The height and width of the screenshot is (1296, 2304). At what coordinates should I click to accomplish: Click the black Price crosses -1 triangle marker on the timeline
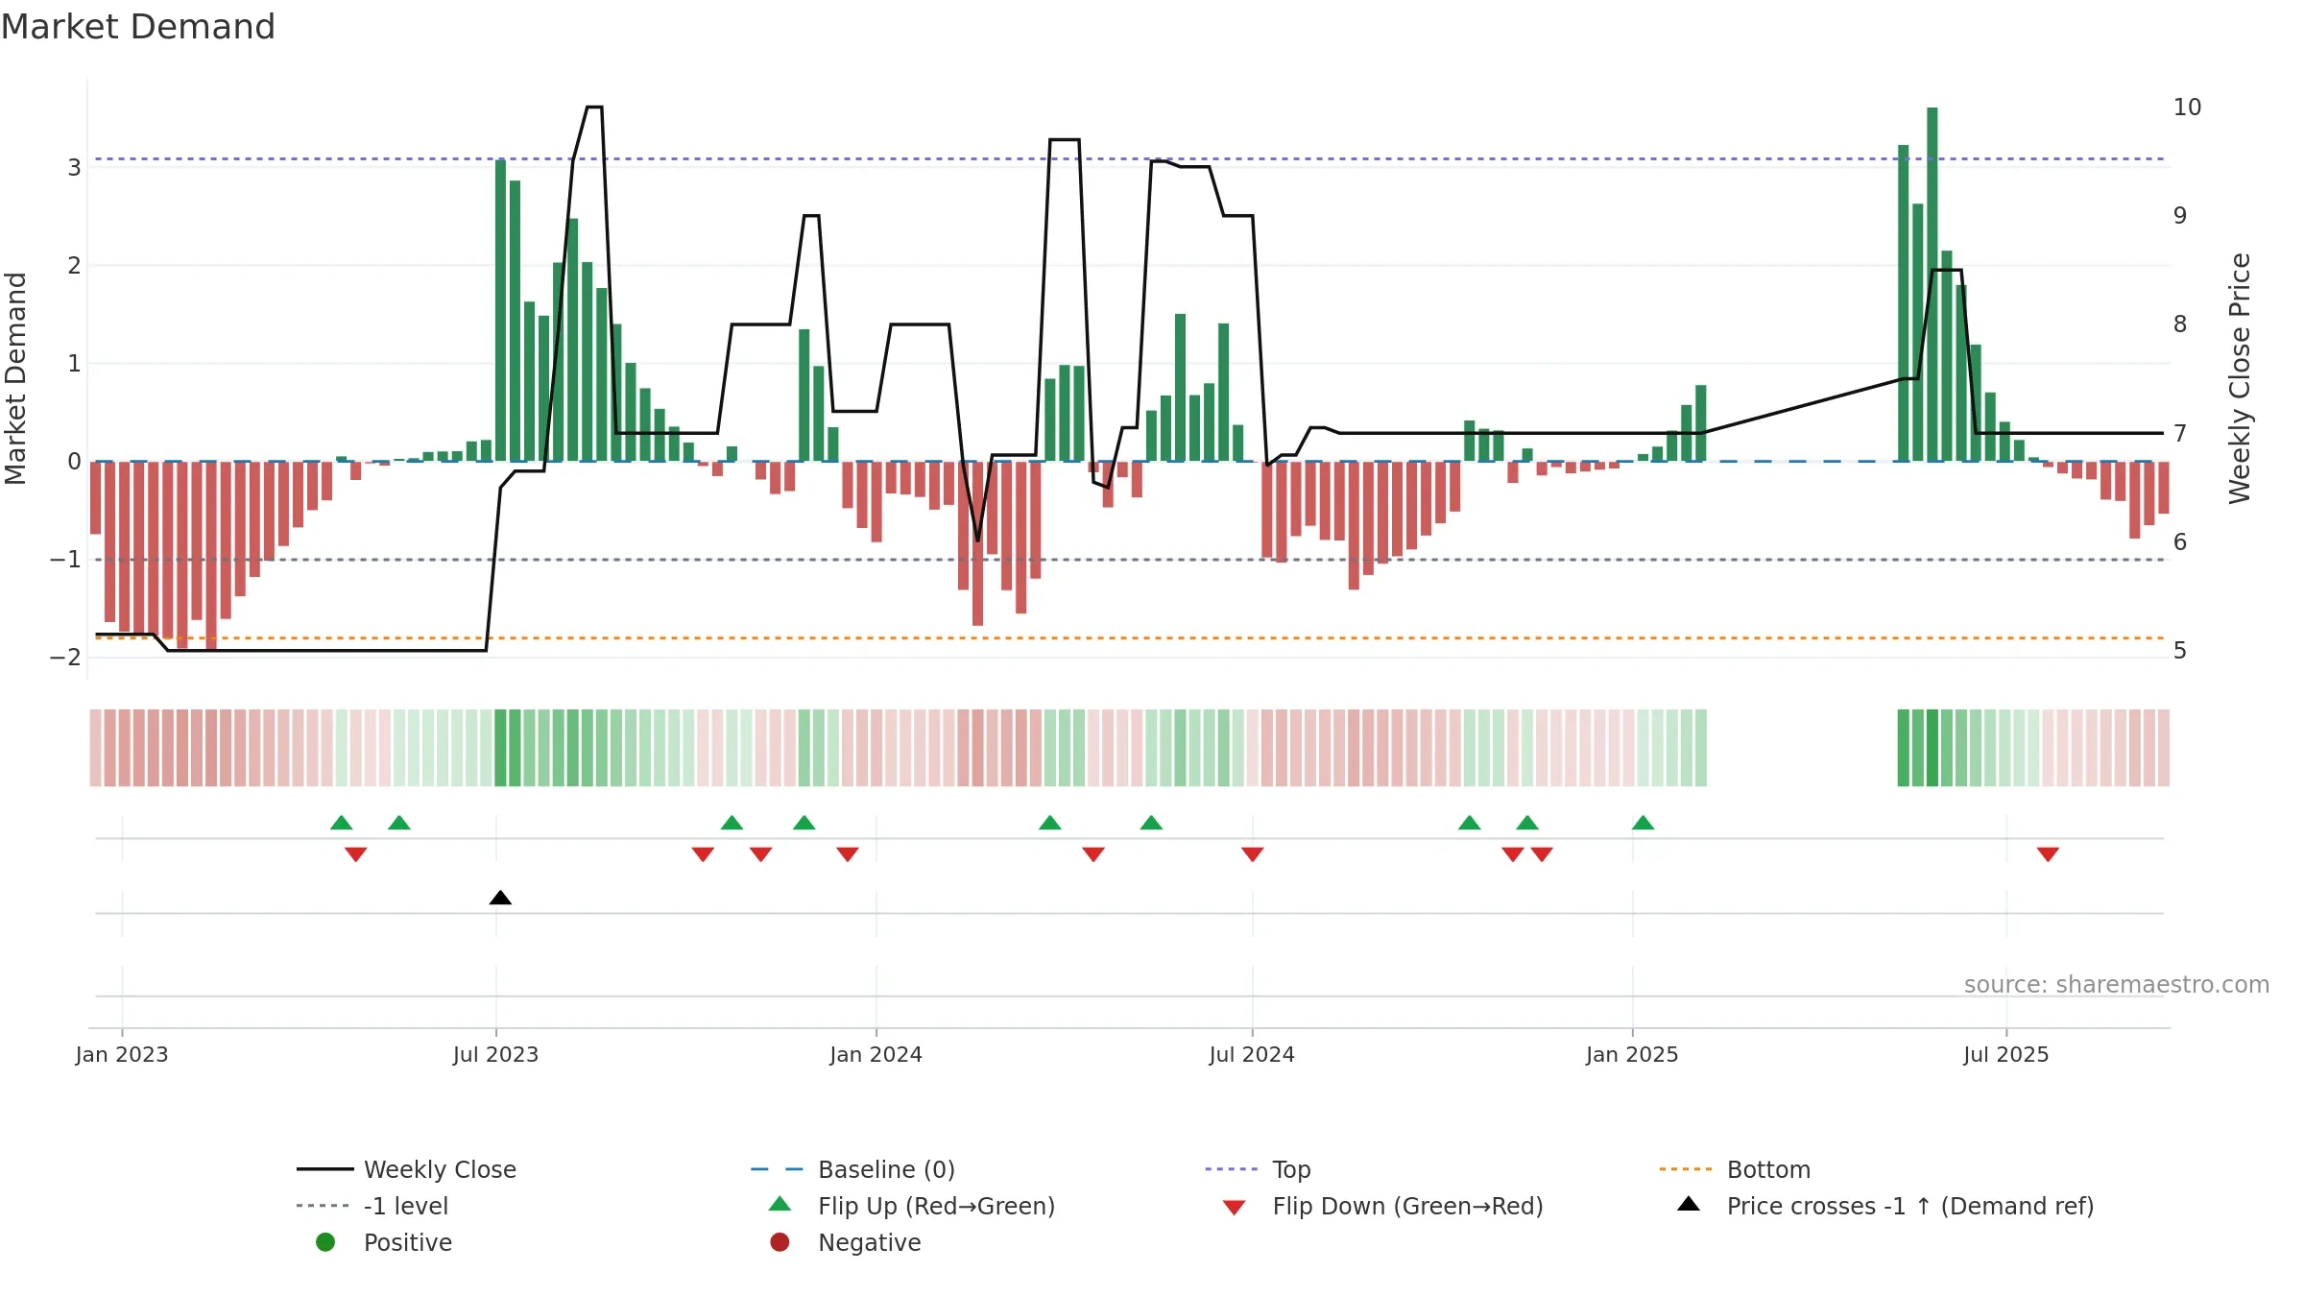pos(500,898)
